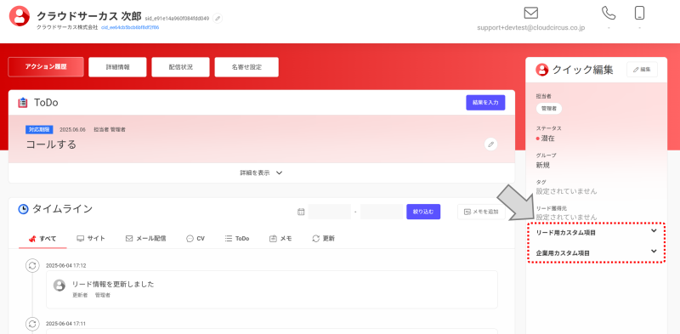This screenshot has height=334, width=680.
Task: Click the sid_e91e14a960f084fdd049 lead ID text
Action: click(177, 19)
